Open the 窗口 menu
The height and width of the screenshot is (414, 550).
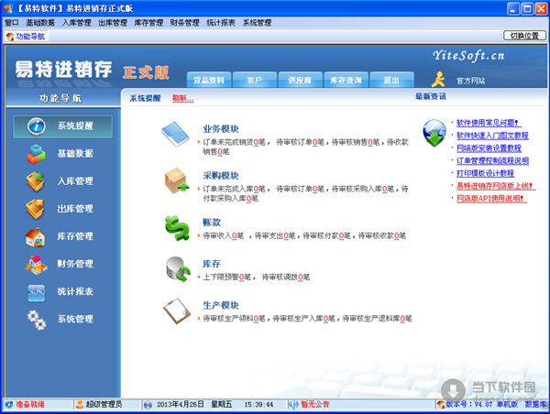point(12,23)
